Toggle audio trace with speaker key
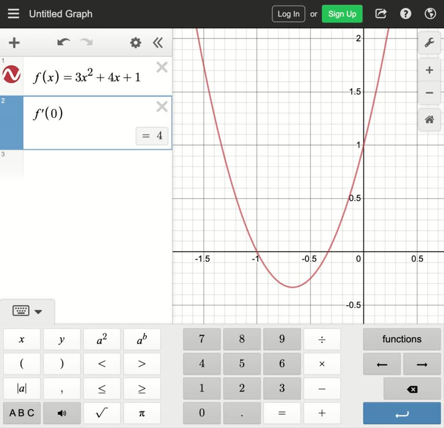This screenshot has height=428, width=444. (62, 413)
